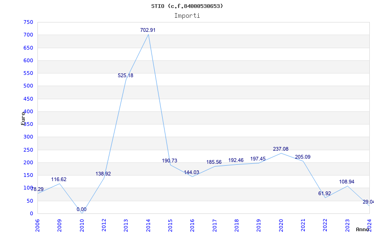Click the 2018 x-axis year label

[237, 226]
